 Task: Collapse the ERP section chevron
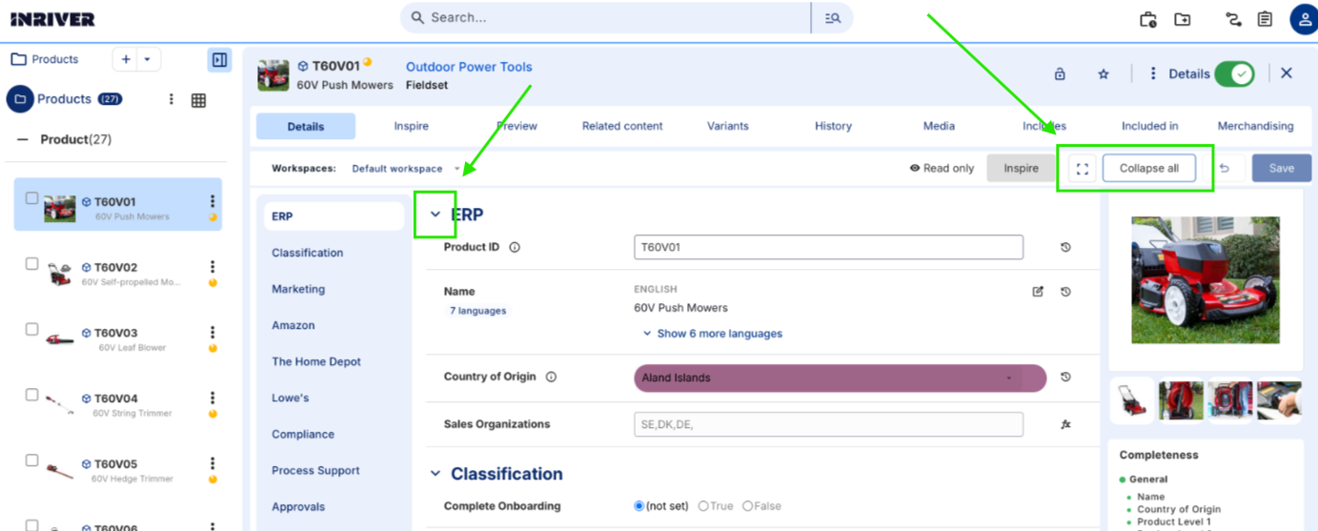[x=436, y=215]
